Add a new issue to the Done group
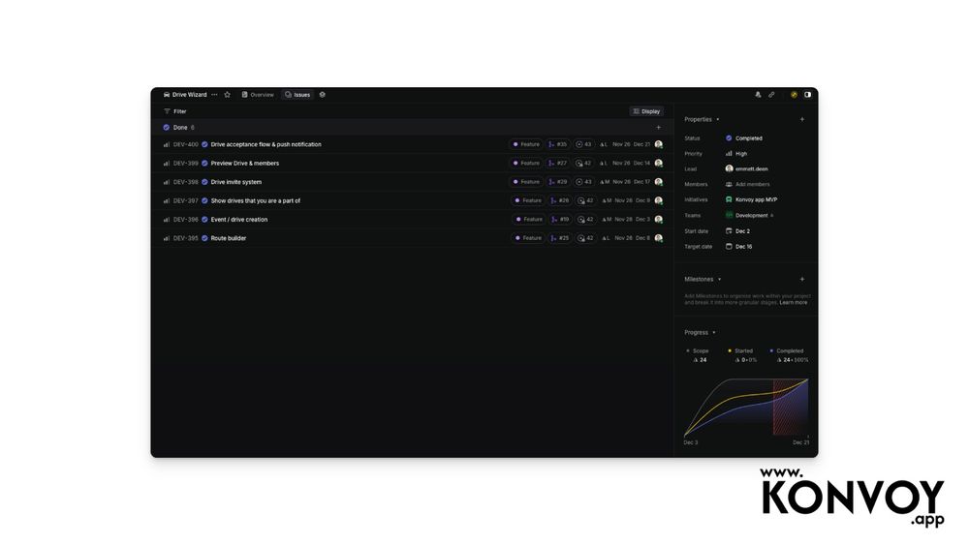 coord(658,127)
